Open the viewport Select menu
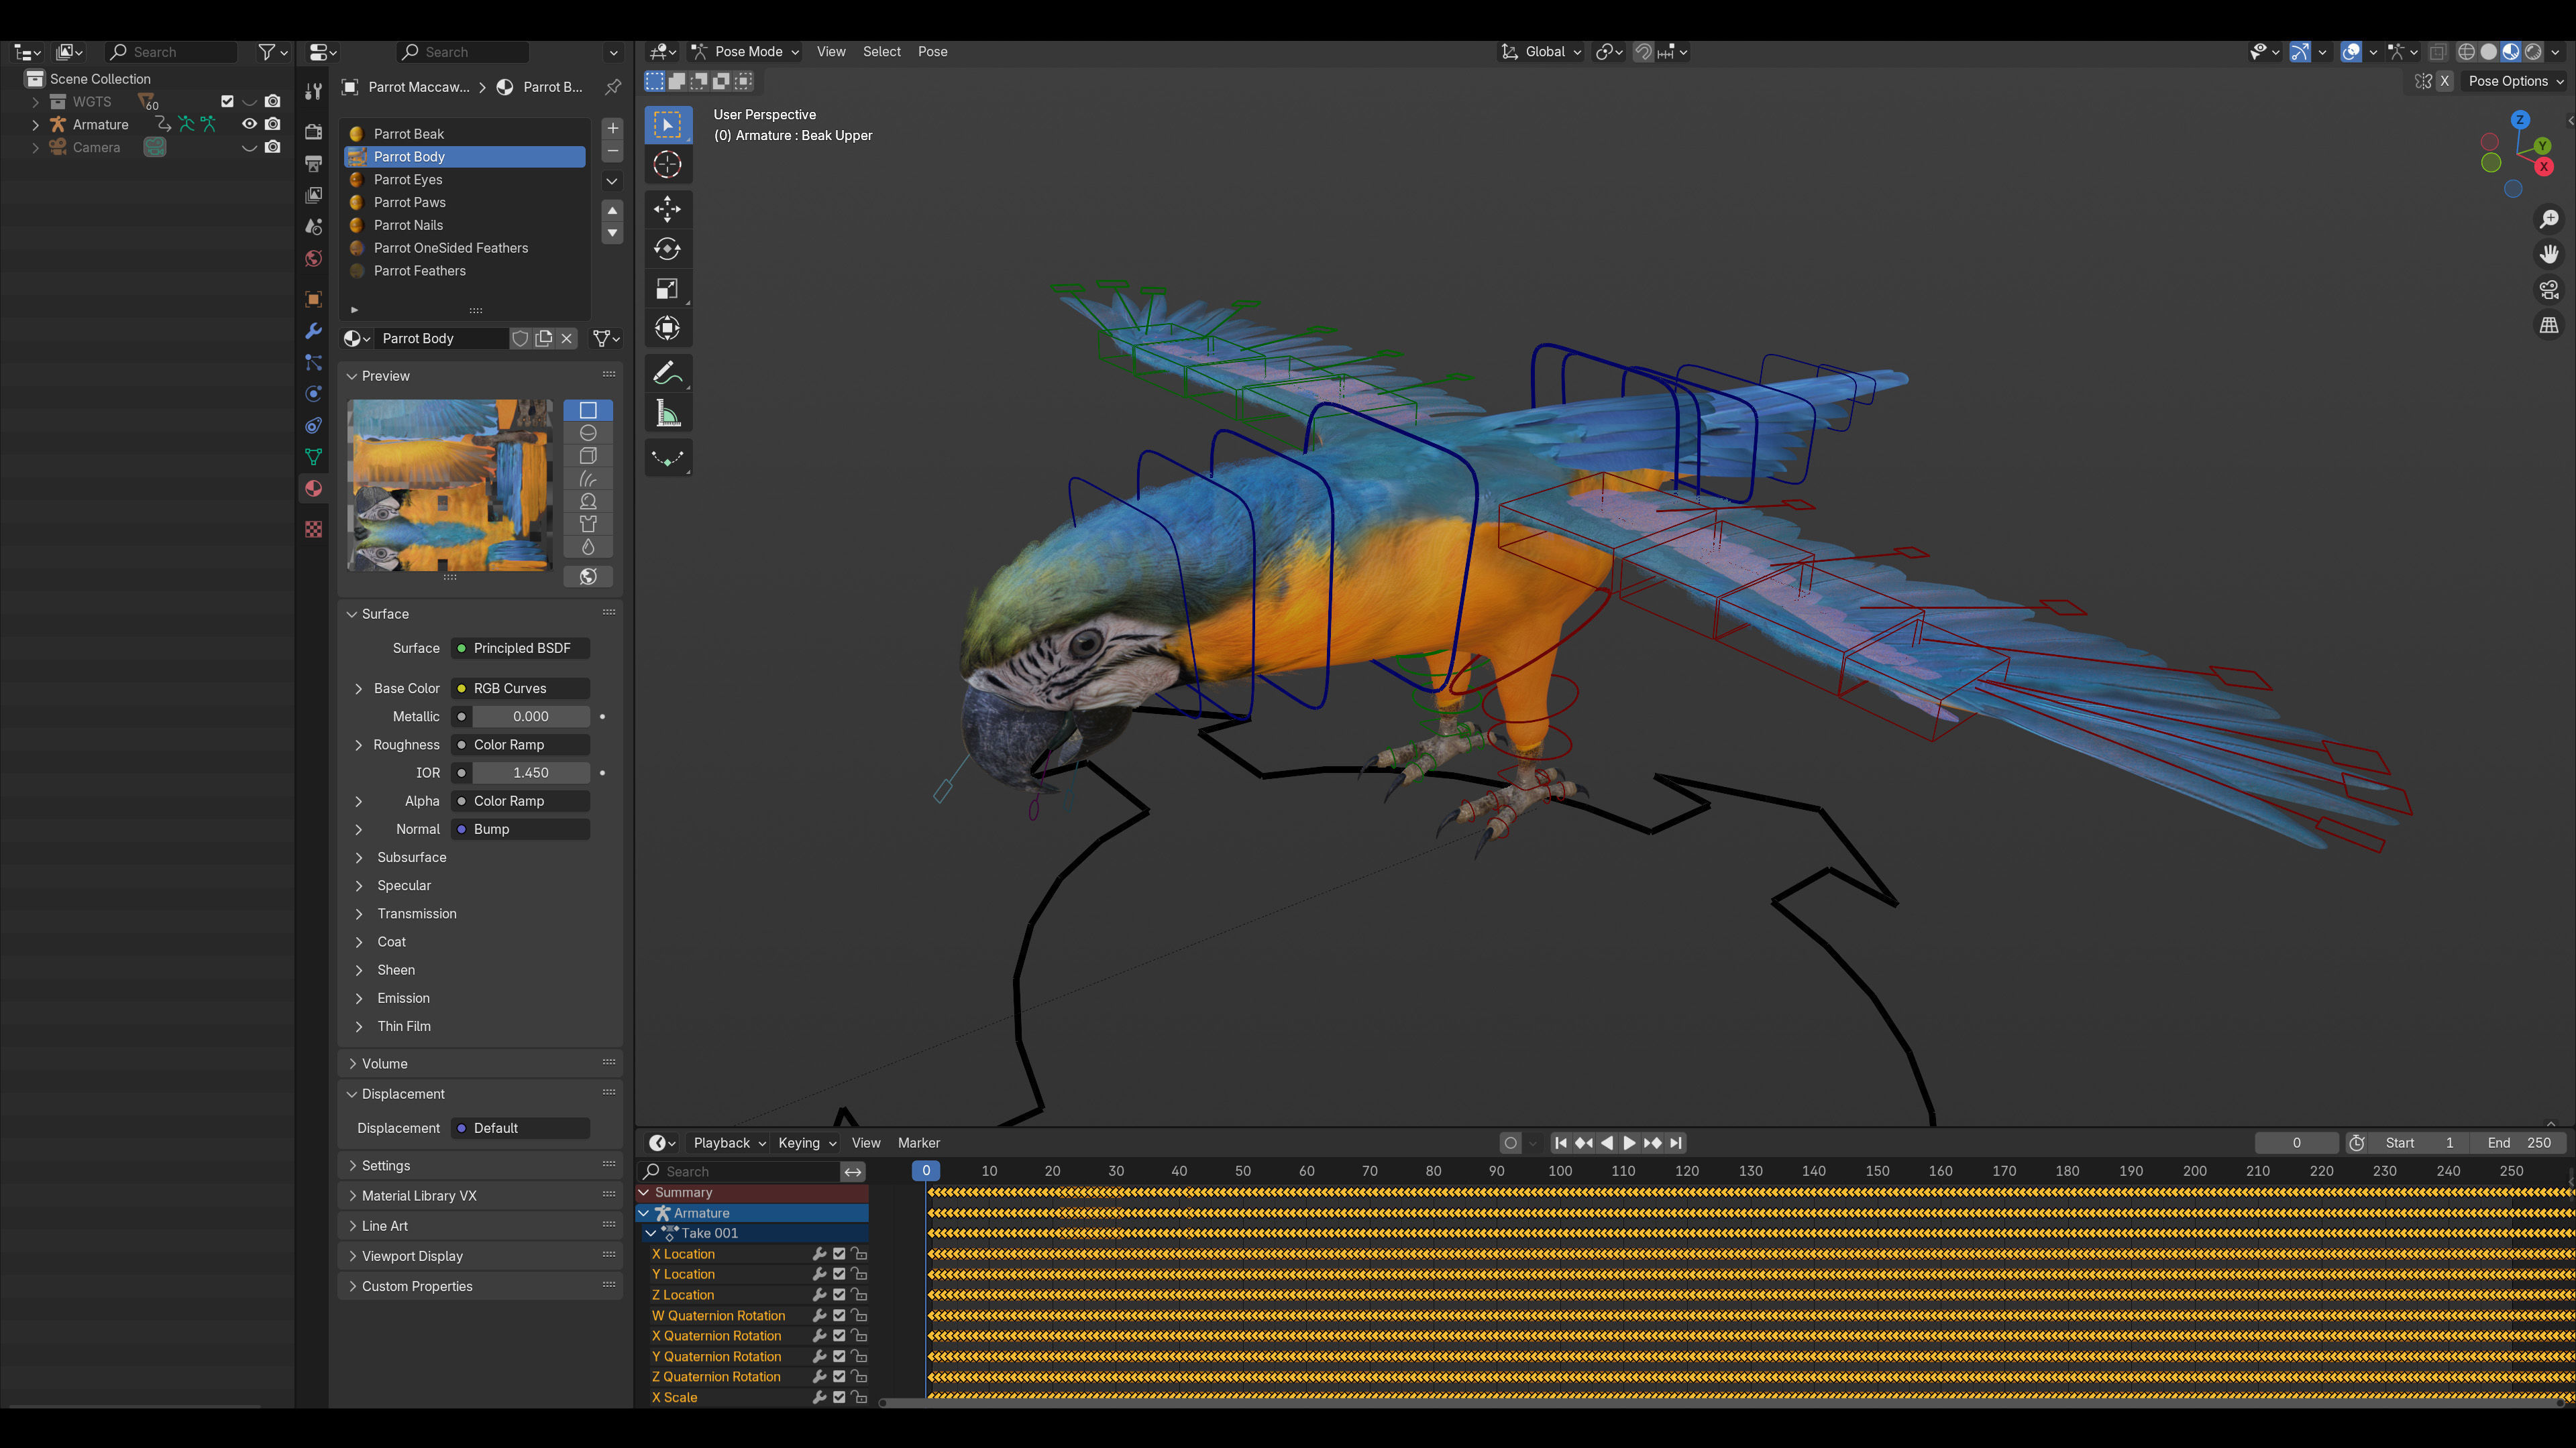The height and width of the screenshot is (1448, 2576). [882, 52]
